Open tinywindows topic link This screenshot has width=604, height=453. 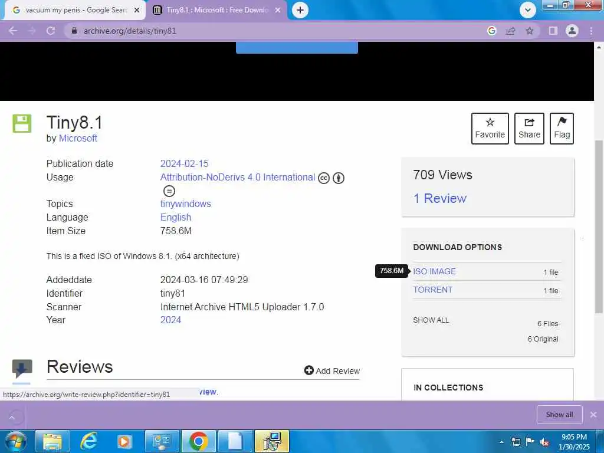186,203
